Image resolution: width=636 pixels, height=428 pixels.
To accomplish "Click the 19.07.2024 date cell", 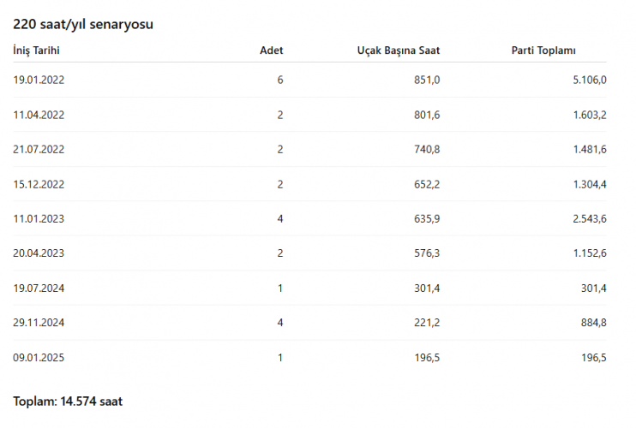I will [x=39, y=288].
